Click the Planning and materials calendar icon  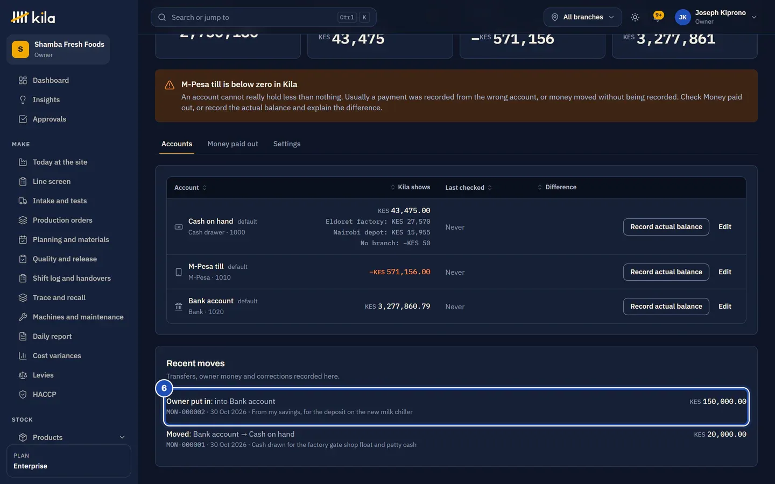click(x=23, y=240)
